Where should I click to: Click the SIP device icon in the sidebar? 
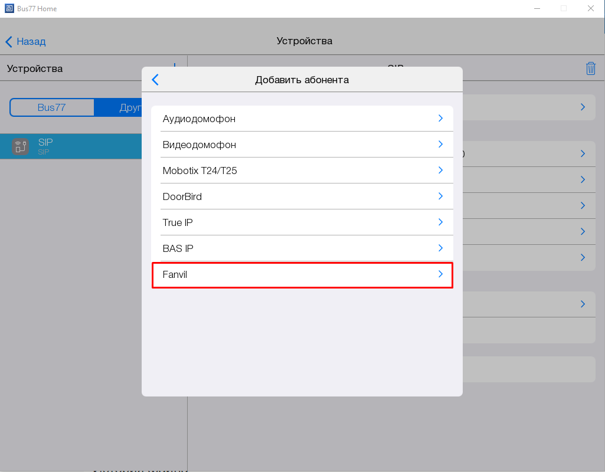21,146
